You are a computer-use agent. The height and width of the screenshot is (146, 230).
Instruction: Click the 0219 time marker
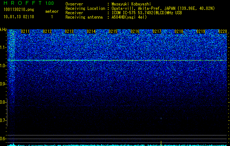tap(201, 31)
